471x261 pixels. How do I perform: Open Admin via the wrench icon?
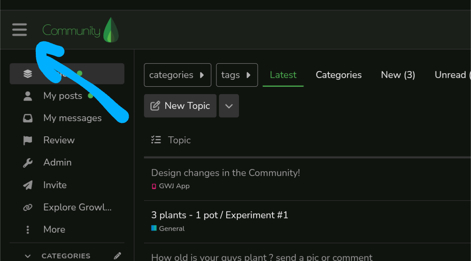(x=28, y=163)
